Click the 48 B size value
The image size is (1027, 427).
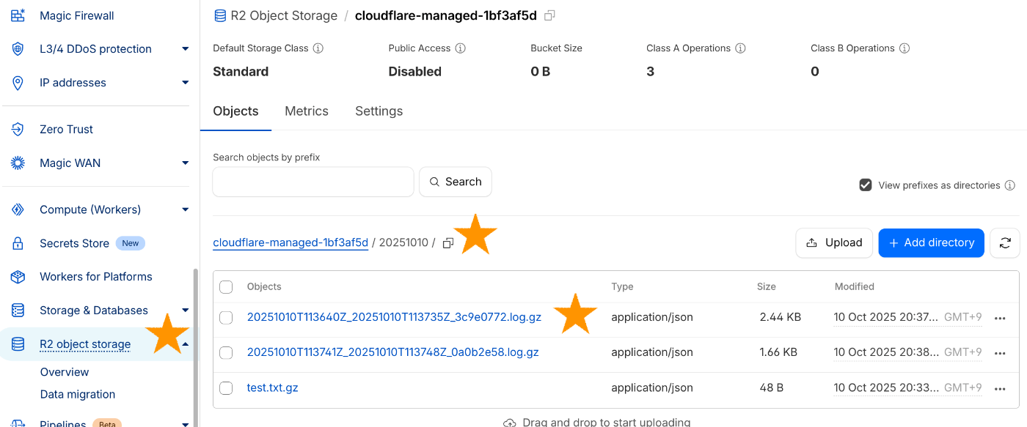click(773, 388)
